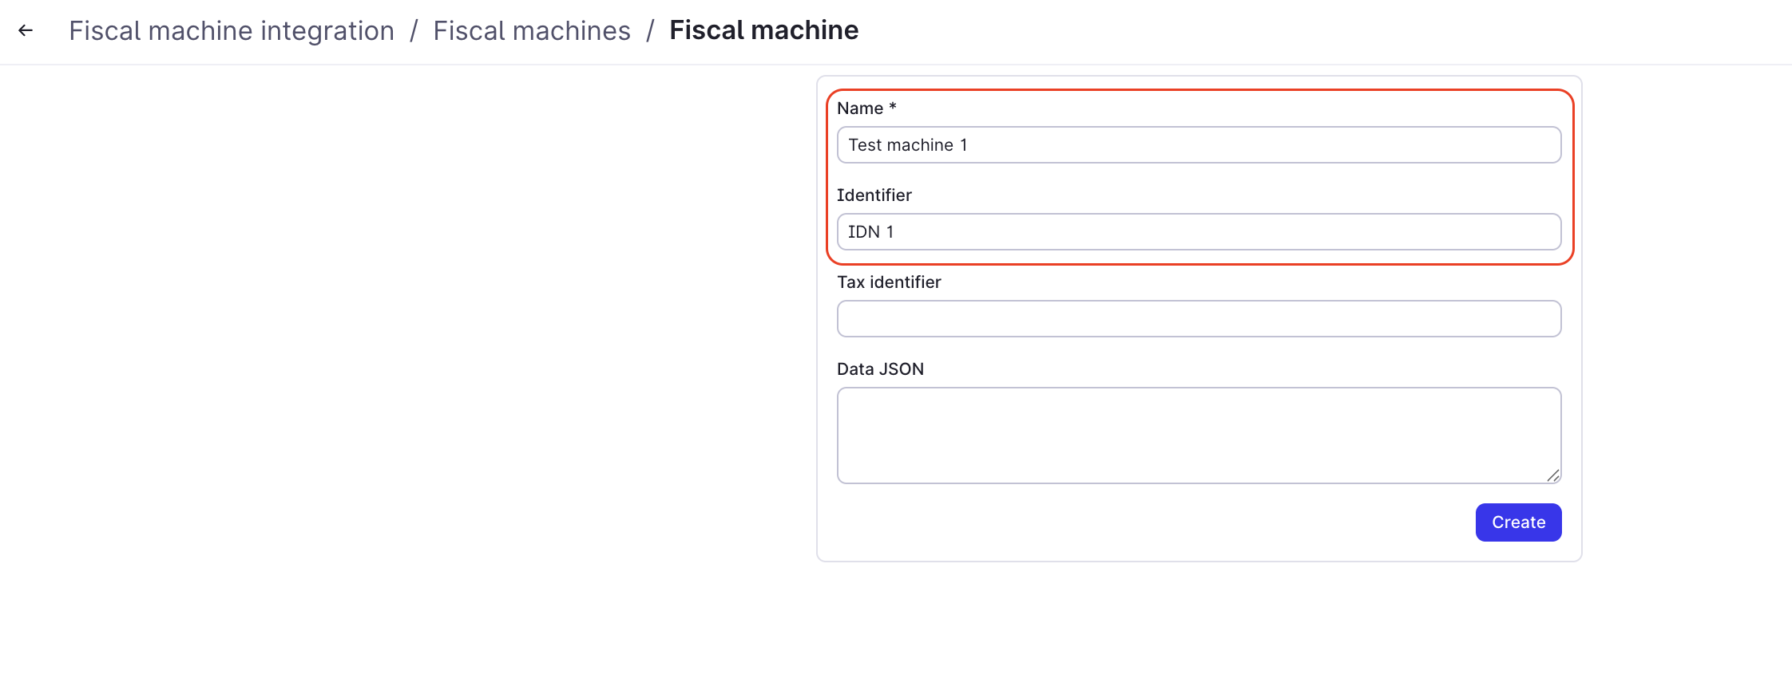Image resolution: width=1792 pixels, height=678 pixels.
Task: Select the Identifier field containing IDN 1
Action: (1199, 231)
